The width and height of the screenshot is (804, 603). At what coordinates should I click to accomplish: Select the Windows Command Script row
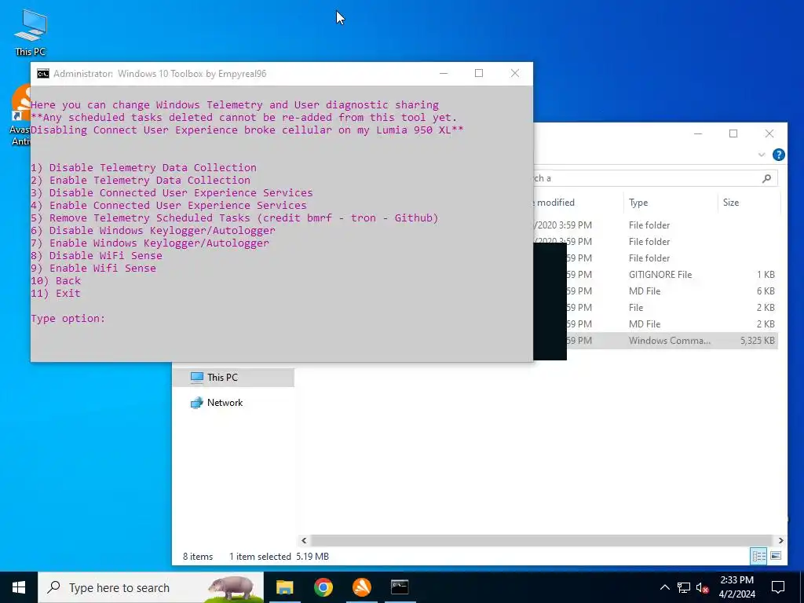click(672, 341)
